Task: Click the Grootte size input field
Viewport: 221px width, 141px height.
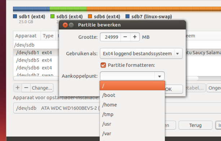Action: [x=110, y=37]
